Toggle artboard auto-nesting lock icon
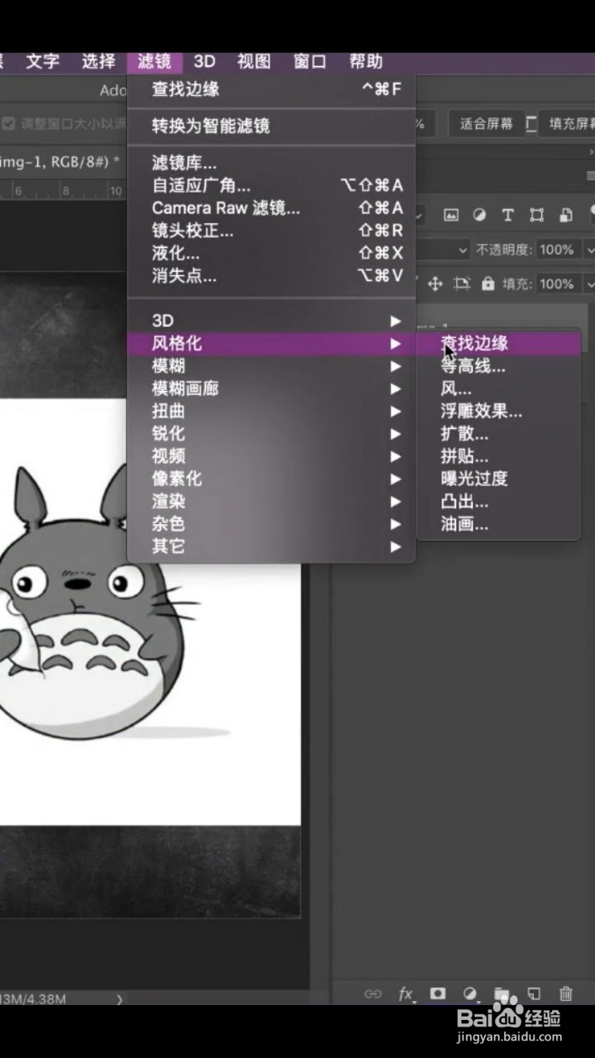Screen dimensions: 595x1058 [x=462, y=284]
